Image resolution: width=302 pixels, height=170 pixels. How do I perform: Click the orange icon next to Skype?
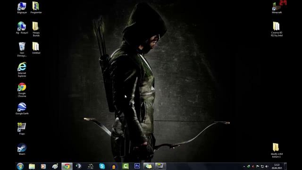(x=114, y=166)
